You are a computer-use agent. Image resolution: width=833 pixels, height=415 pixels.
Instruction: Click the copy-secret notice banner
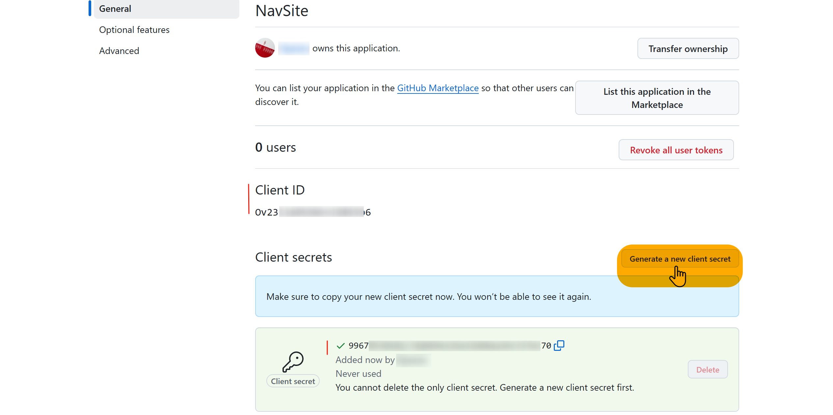pyautogui.click(x=428, y=297)
